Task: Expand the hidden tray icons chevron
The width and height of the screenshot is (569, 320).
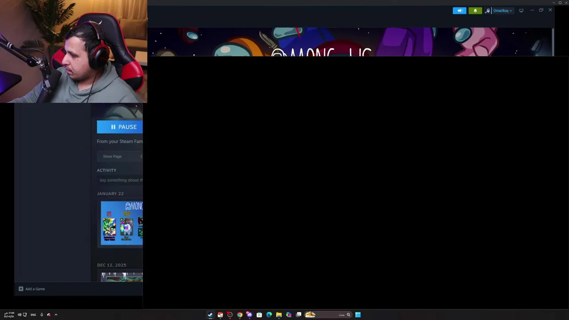Action: coord(56,315)
